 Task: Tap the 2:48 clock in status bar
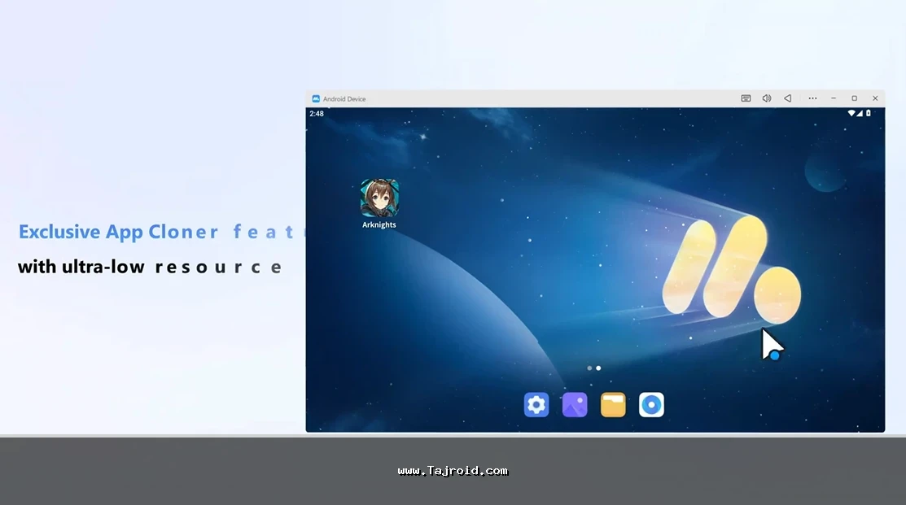click(x=317, y=113)
